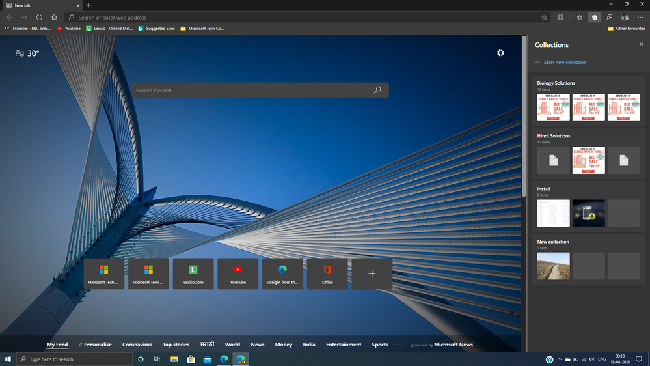
Task: Open page settings gear on new tab
Action: [x=500, y=53]
